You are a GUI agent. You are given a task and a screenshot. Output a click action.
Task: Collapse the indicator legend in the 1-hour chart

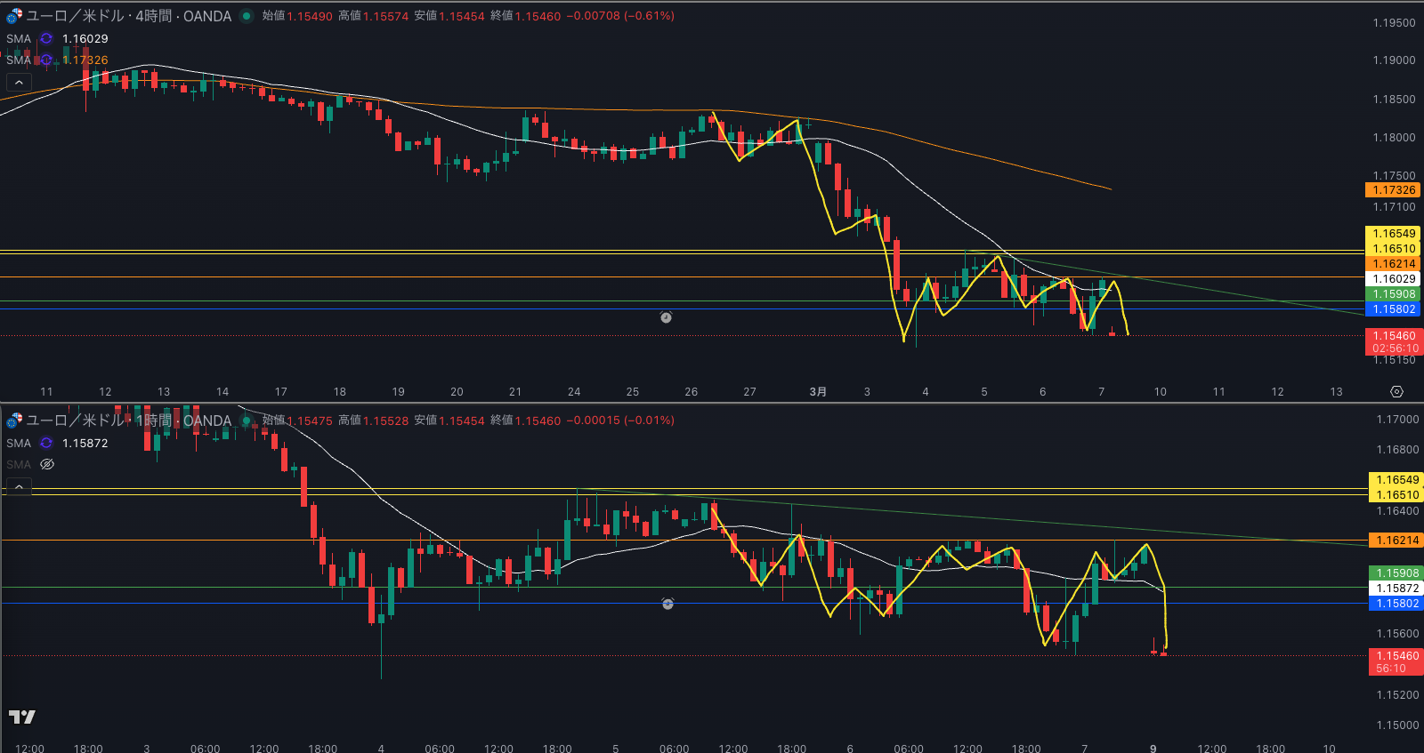point(19,486)
